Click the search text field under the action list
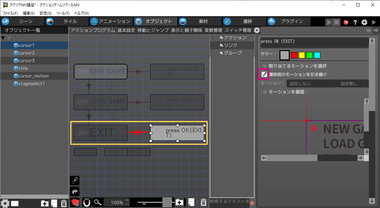Viewport: 380px width, 208px height. tap(229, 202)
